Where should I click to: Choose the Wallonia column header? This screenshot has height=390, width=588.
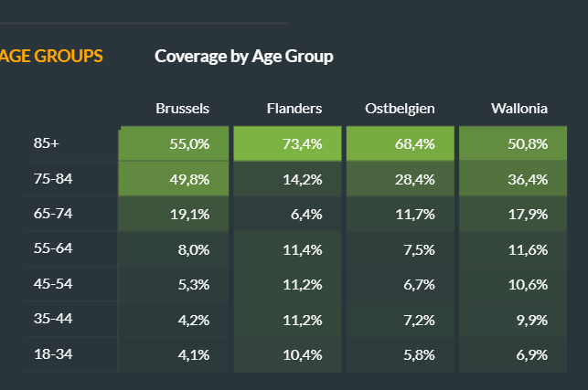click(519, 109)
